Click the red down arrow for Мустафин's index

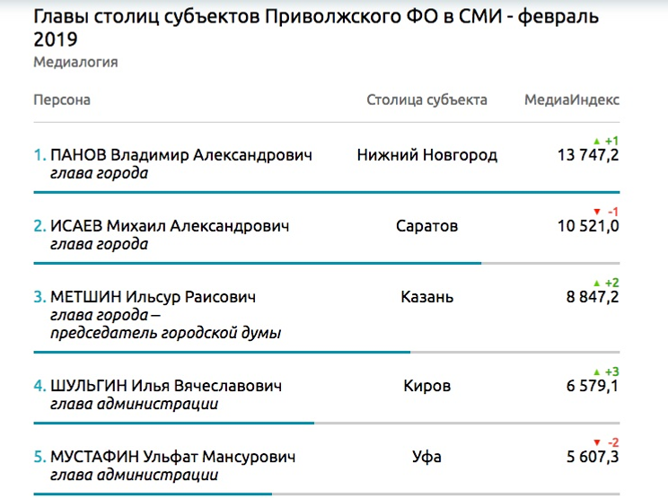[x=596, y=442]
